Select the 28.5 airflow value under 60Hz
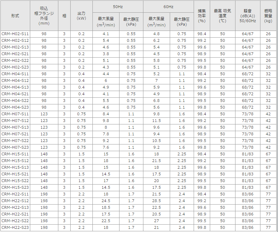 [x=156, y=201]
